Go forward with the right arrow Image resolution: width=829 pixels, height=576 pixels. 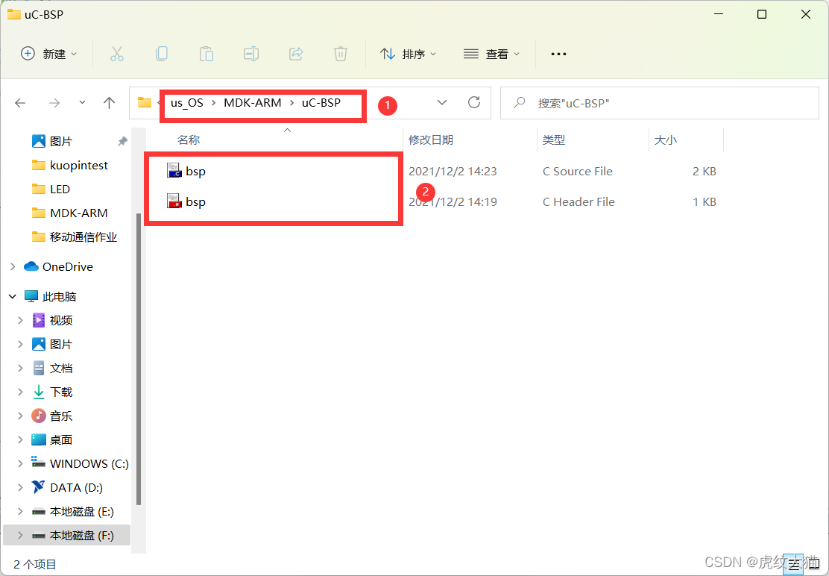tap(54, 103)
